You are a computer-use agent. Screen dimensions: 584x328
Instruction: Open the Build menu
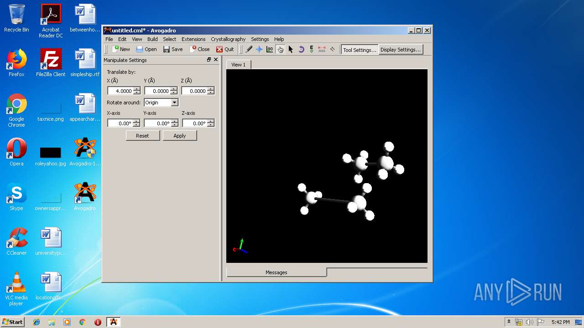tap(152, 39)
